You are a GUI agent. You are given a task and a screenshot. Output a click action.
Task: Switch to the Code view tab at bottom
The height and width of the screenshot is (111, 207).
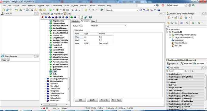(x=88, y=108)
